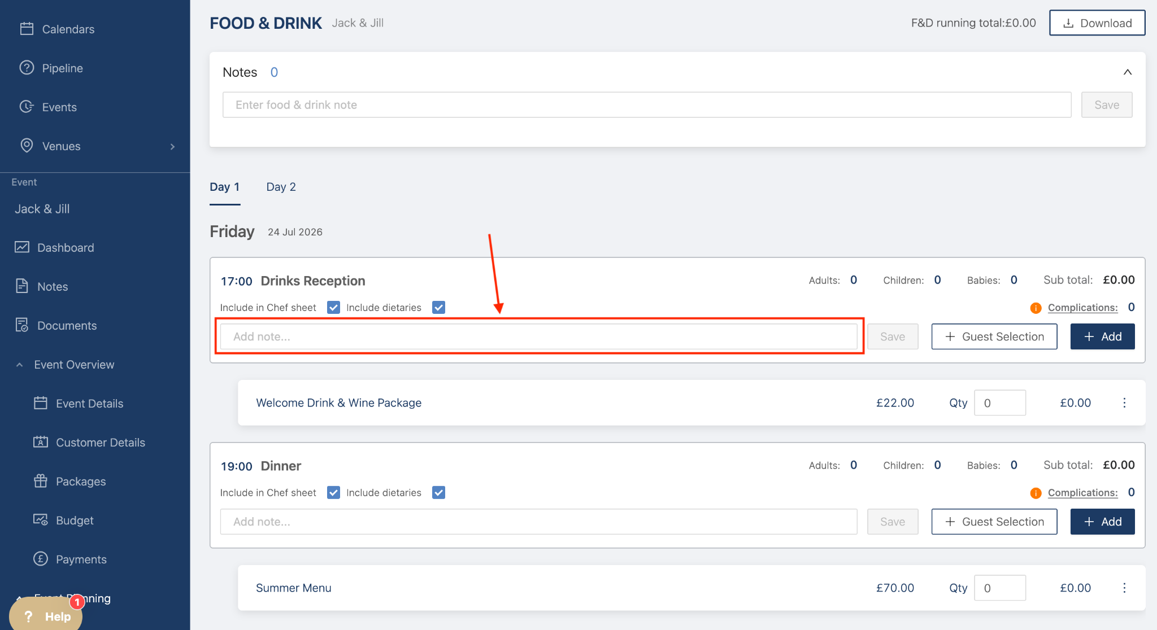This screenshot has height=630, width=1157.
Task: Open Pipeline via its sidebar icon
Action: pos(27,68)
